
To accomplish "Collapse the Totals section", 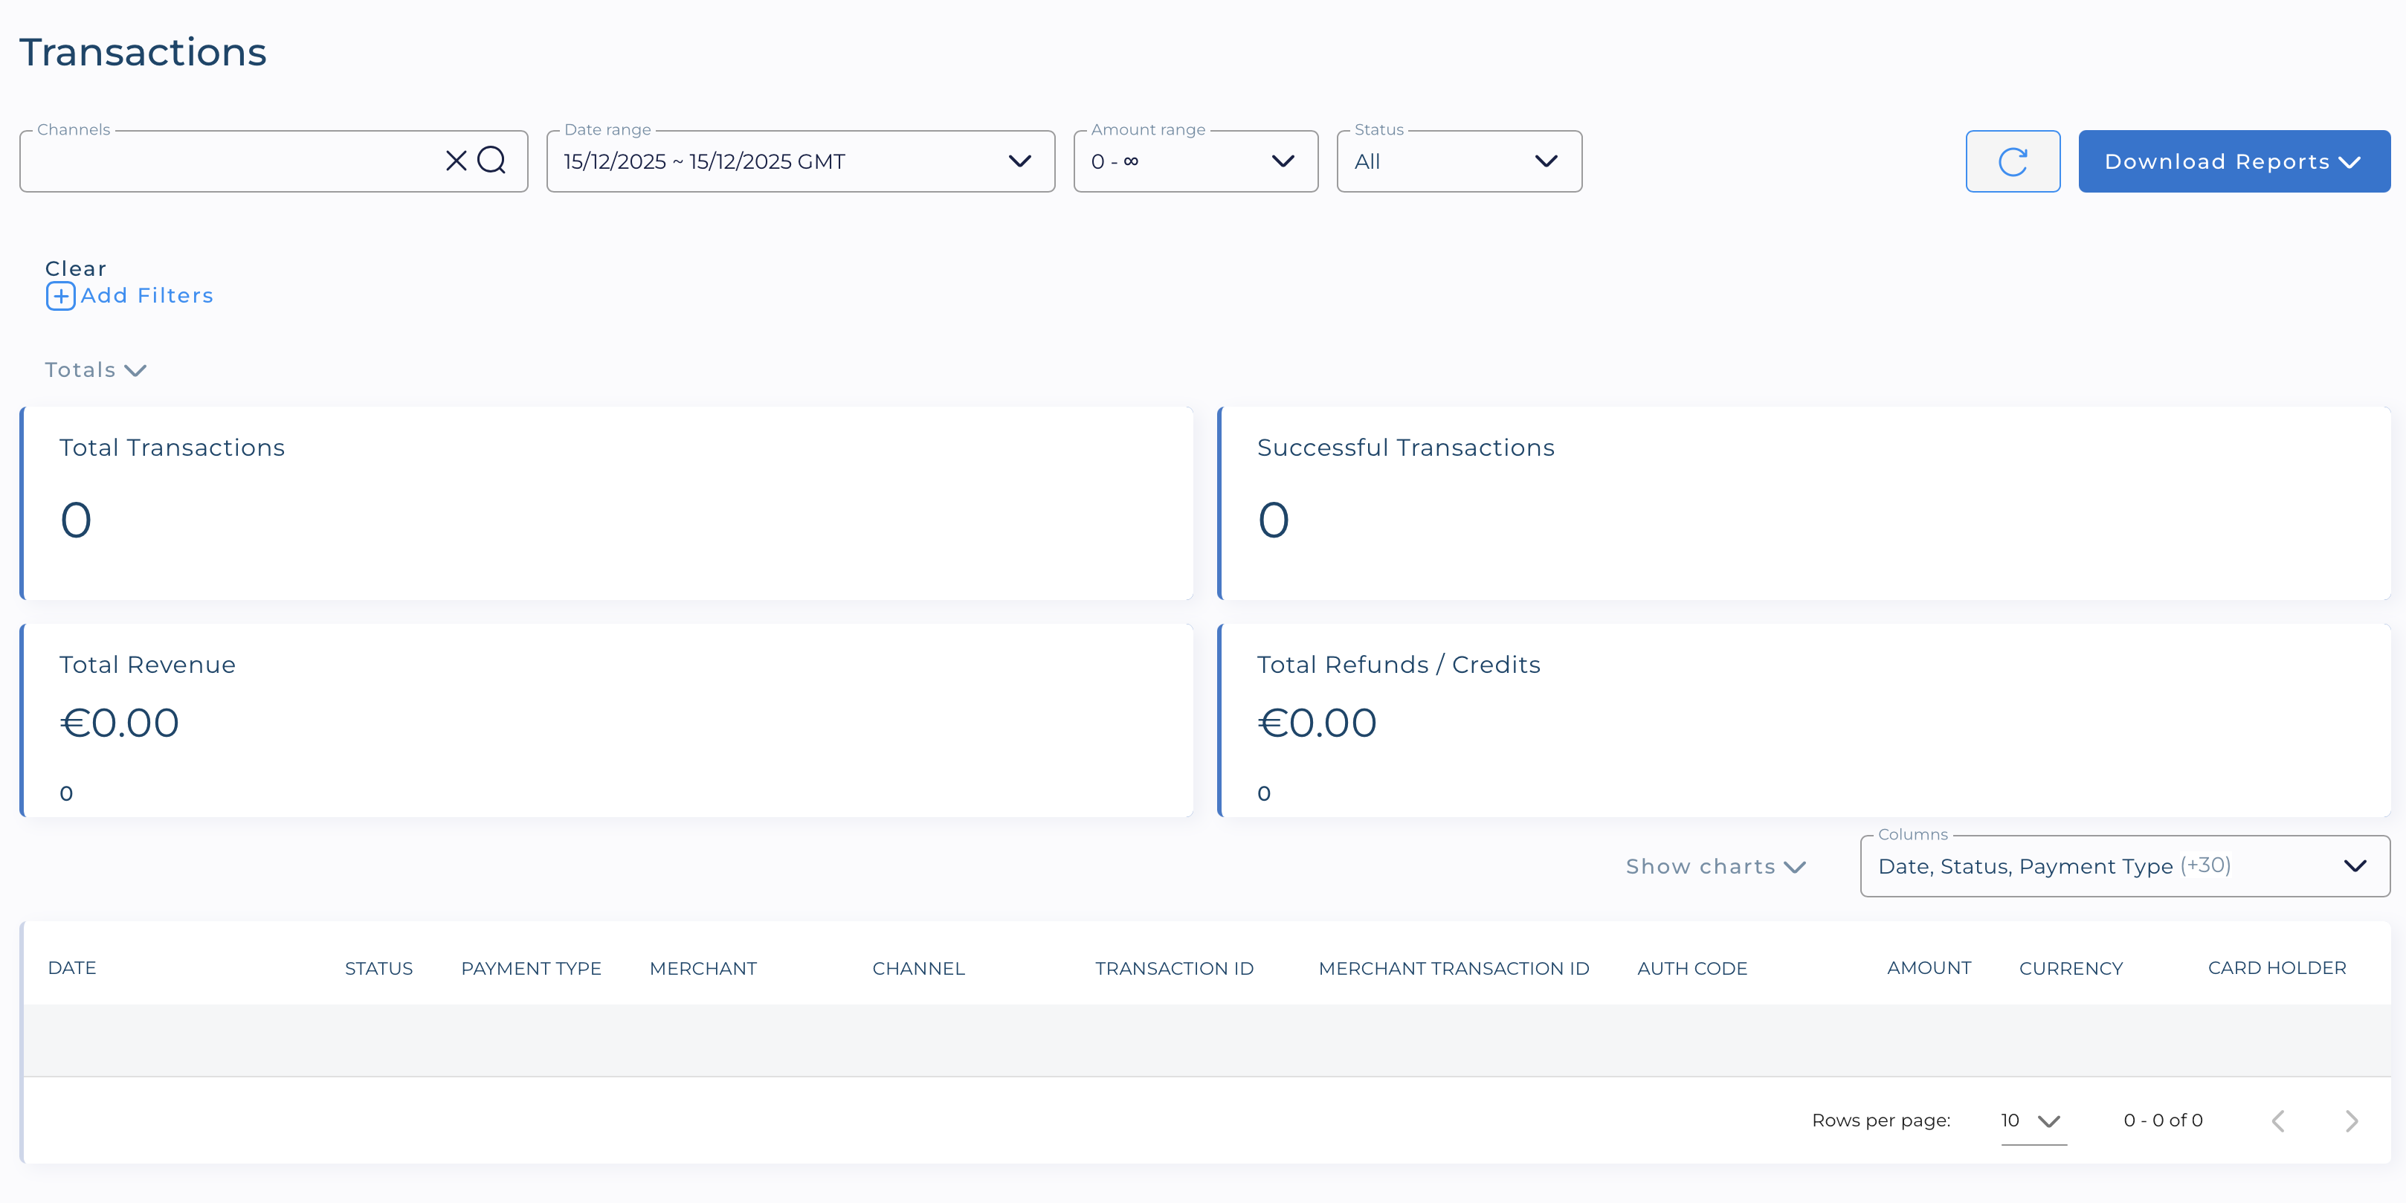I will coord(95,371).
